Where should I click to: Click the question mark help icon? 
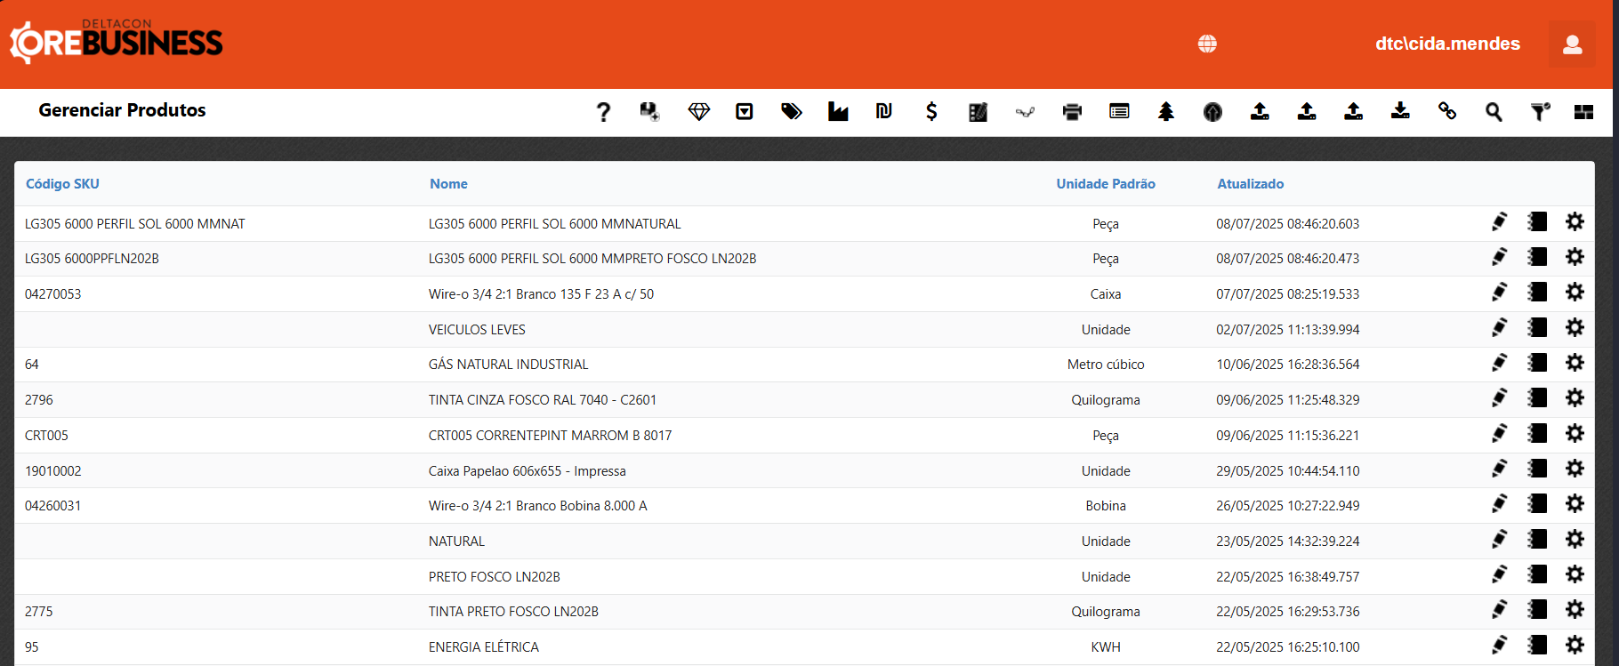click(x=603, y=112)
